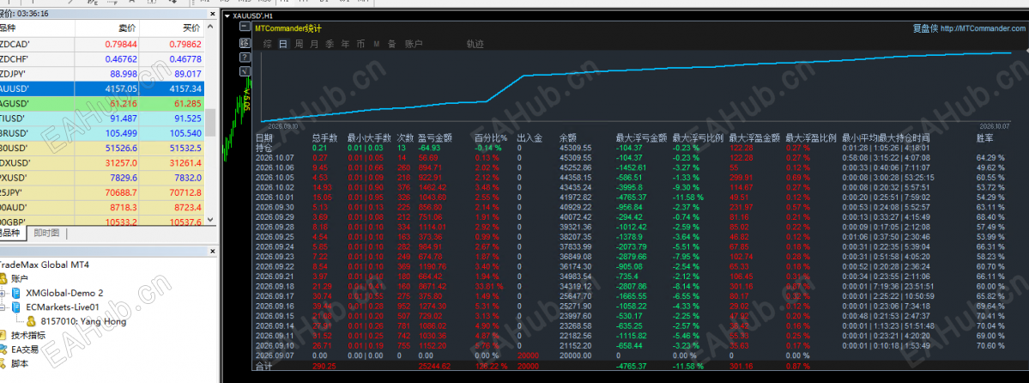This screenshot has height=383, width=1029.
Task: Switch to the 品种 symbols tab
Action: (x=13, y=234)
